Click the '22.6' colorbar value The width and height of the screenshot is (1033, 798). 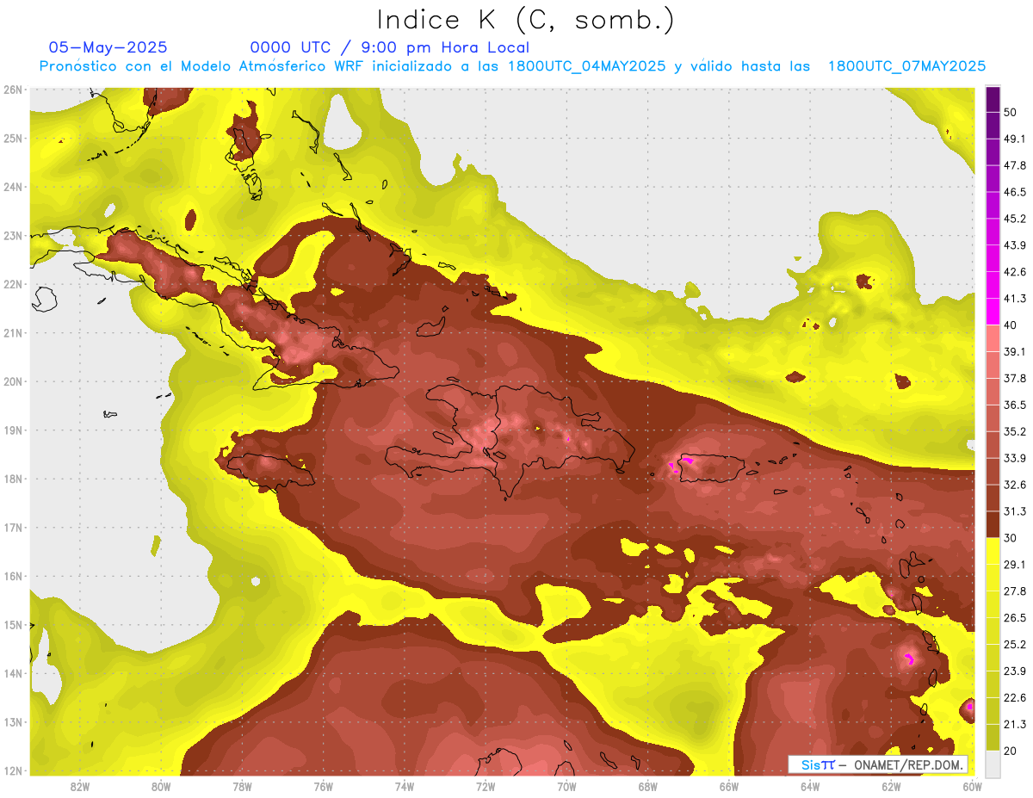(x=1015, y=698)
